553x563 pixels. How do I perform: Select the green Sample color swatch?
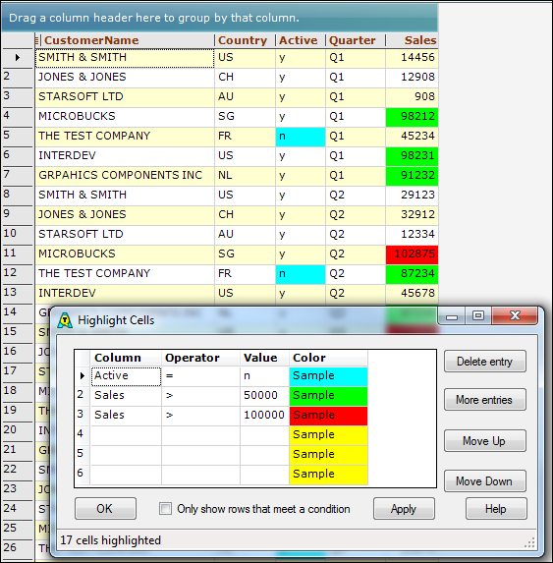pos(328,396)
